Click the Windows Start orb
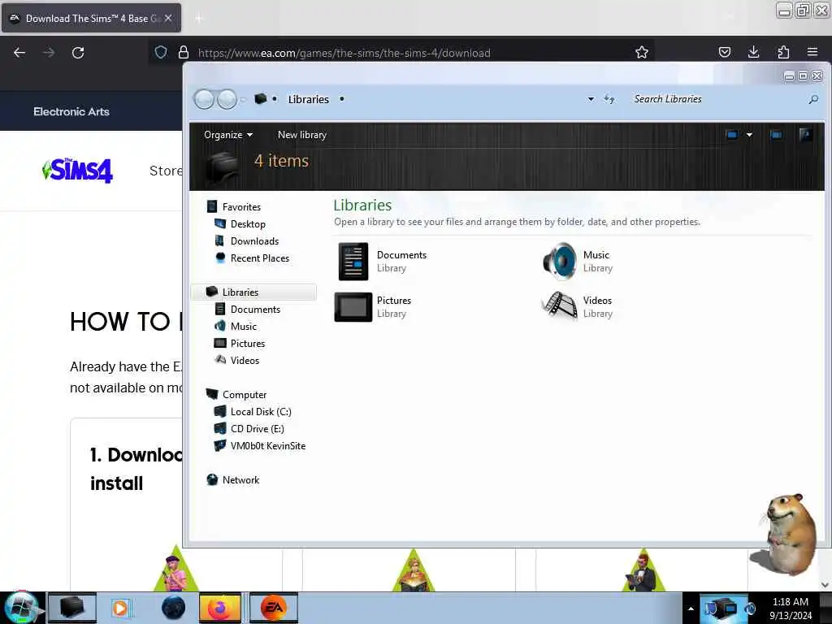832x624 pixels. pos(21,608)
